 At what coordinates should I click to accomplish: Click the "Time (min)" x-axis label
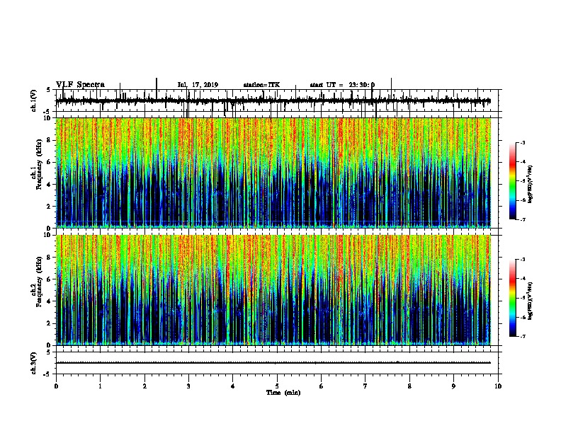pos(283,393)
